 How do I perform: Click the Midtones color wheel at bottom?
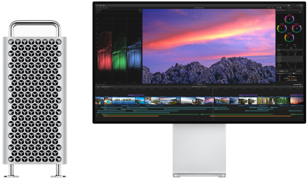click(x=289, y=38)
